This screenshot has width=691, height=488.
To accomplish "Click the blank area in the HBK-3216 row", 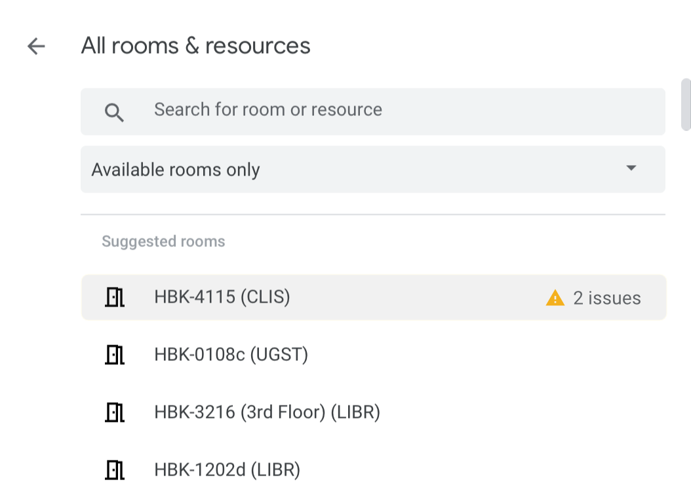I will pyautogui.click(x=520, y=412).
